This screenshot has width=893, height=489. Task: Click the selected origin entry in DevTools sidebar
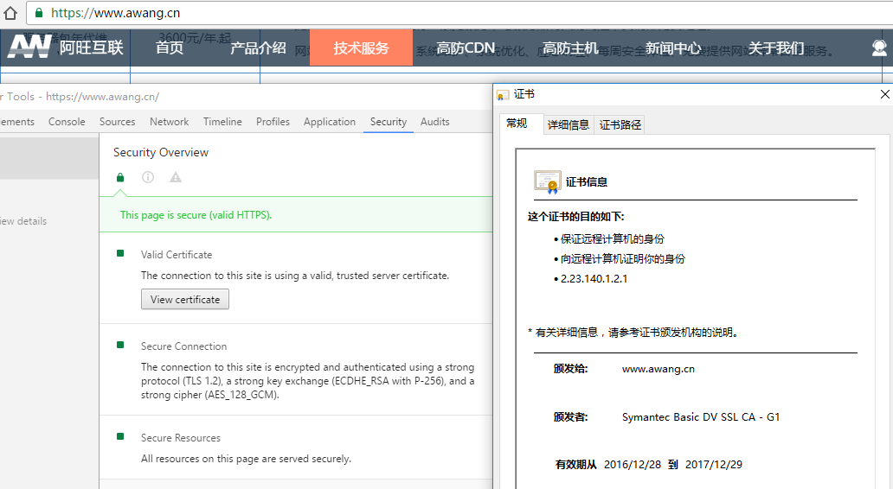[49, 158]
